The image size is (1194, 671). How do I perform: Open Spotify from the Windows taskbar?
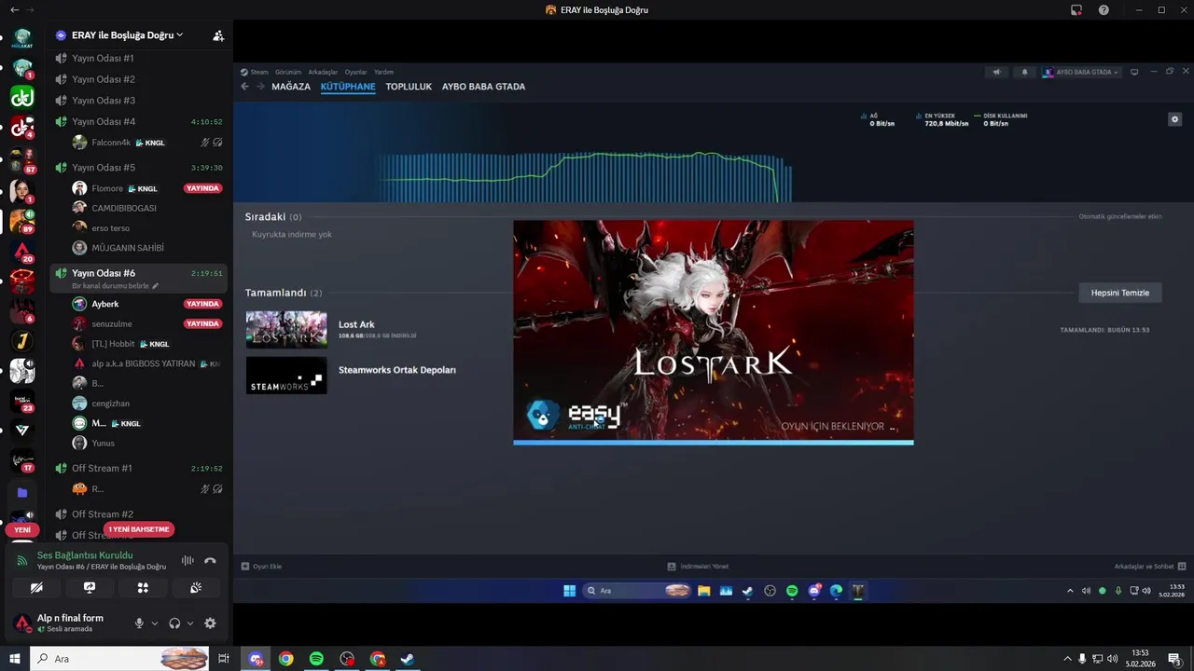[316, 659]
